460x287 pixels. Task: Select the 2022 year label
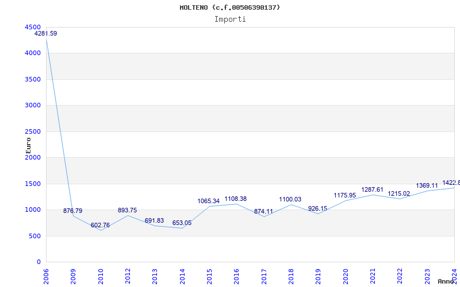coord(400,276)
